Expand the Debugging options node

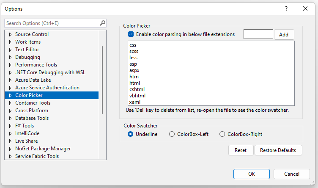[x=10, y=57]
